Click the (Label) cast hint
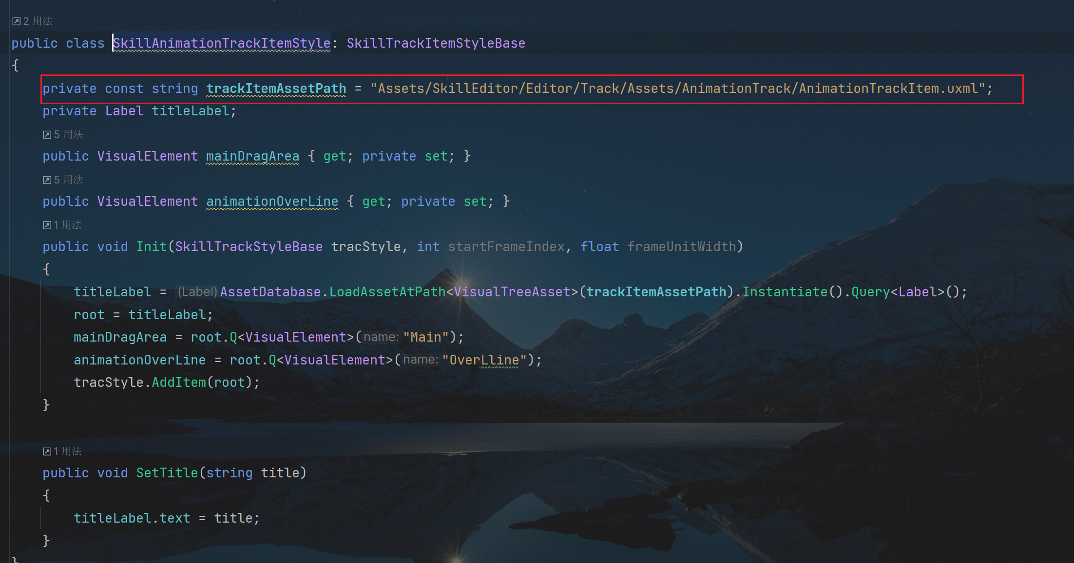Image resolution: width=1074 pixels, height=563 pixels. 197,292
